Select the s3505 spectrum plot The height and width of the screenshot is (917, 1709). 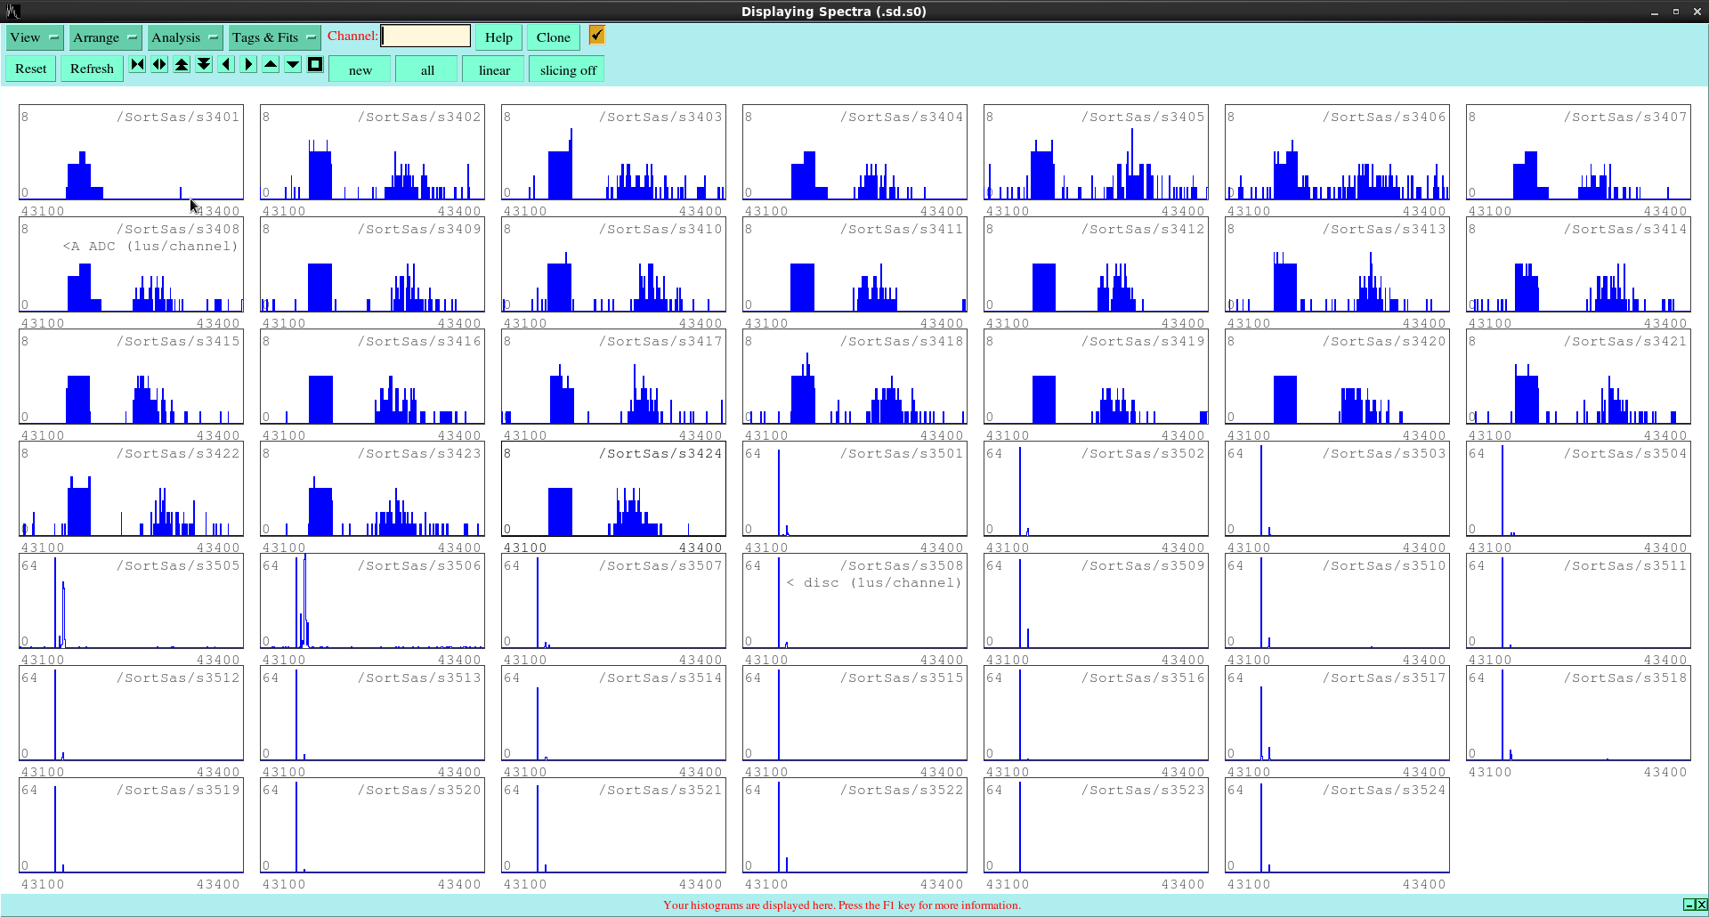(x=131, y=601)
